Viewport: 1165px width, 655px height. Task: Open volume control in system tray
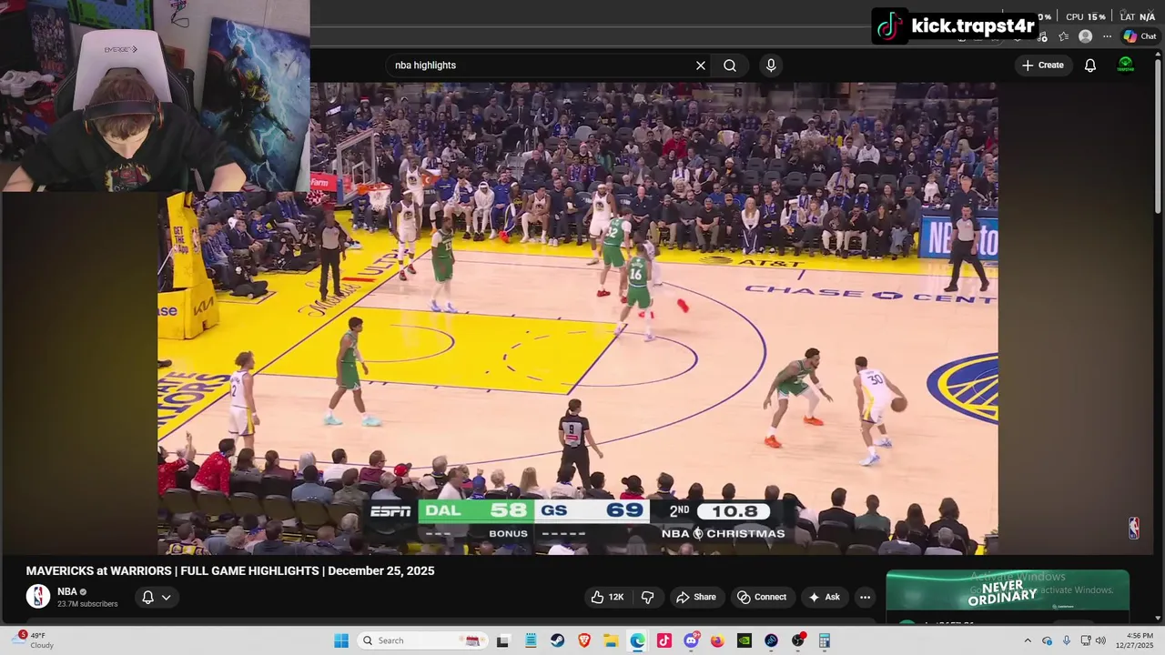coord(1100,640)
